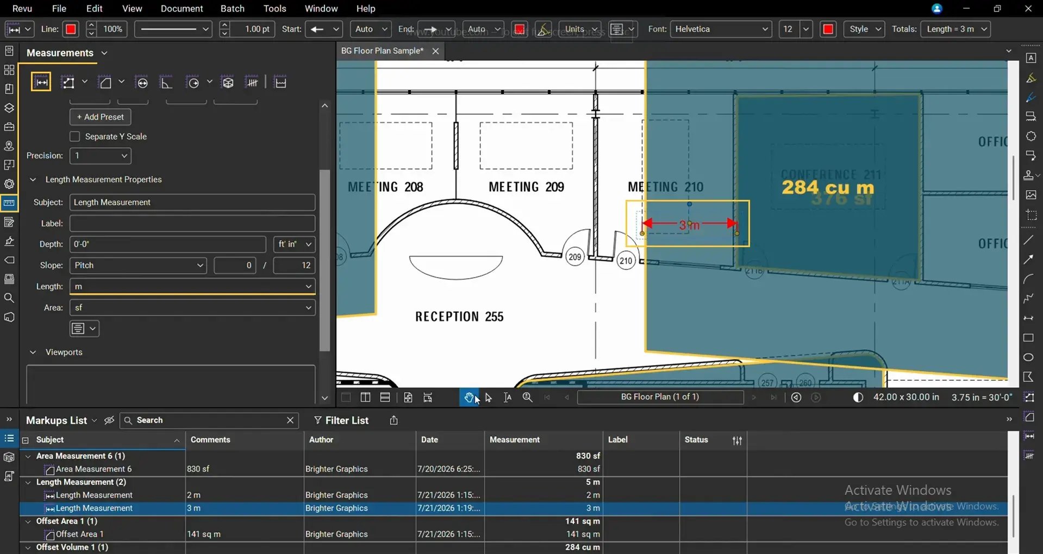Select the Count measurement tool
This screenshot has width=1043, height=554.
point(252,83)
